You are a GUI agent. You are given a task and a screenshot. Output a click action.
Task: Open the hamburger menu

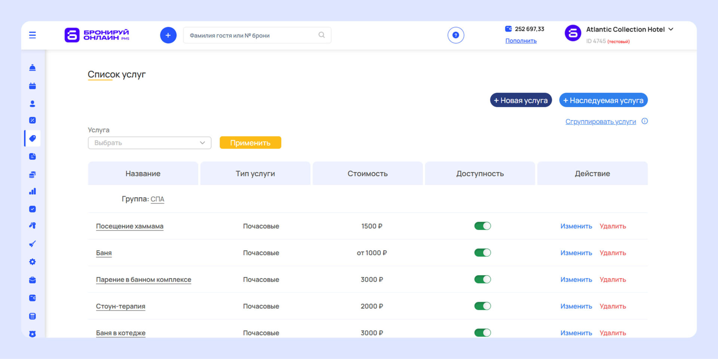[x=33, y=35]
